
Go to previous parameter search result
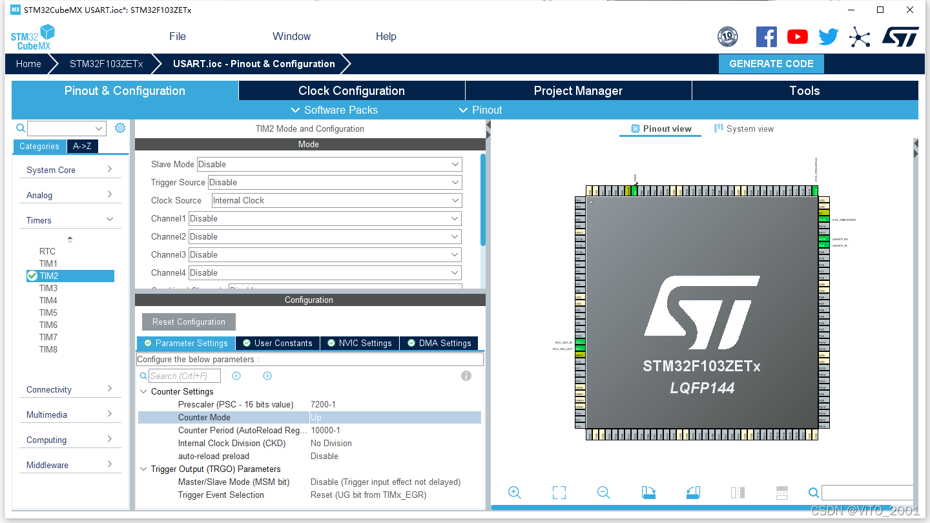[236, 376]
